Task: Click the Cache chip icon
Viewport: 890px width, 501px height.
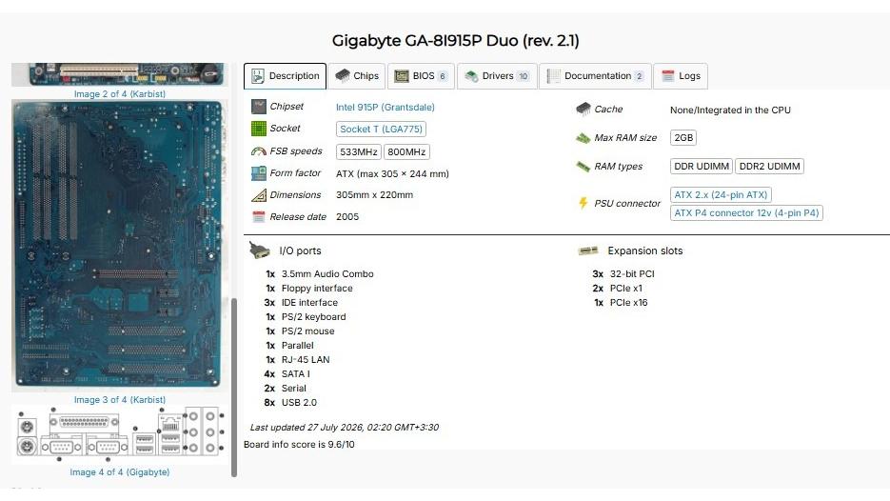Action: [583, 109]
